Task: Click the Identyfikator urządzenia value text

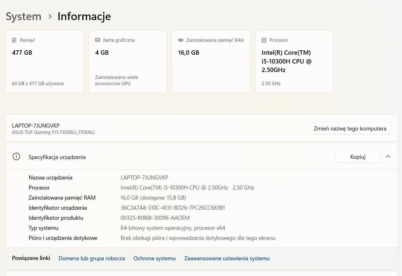Action: tap(172, 208)
